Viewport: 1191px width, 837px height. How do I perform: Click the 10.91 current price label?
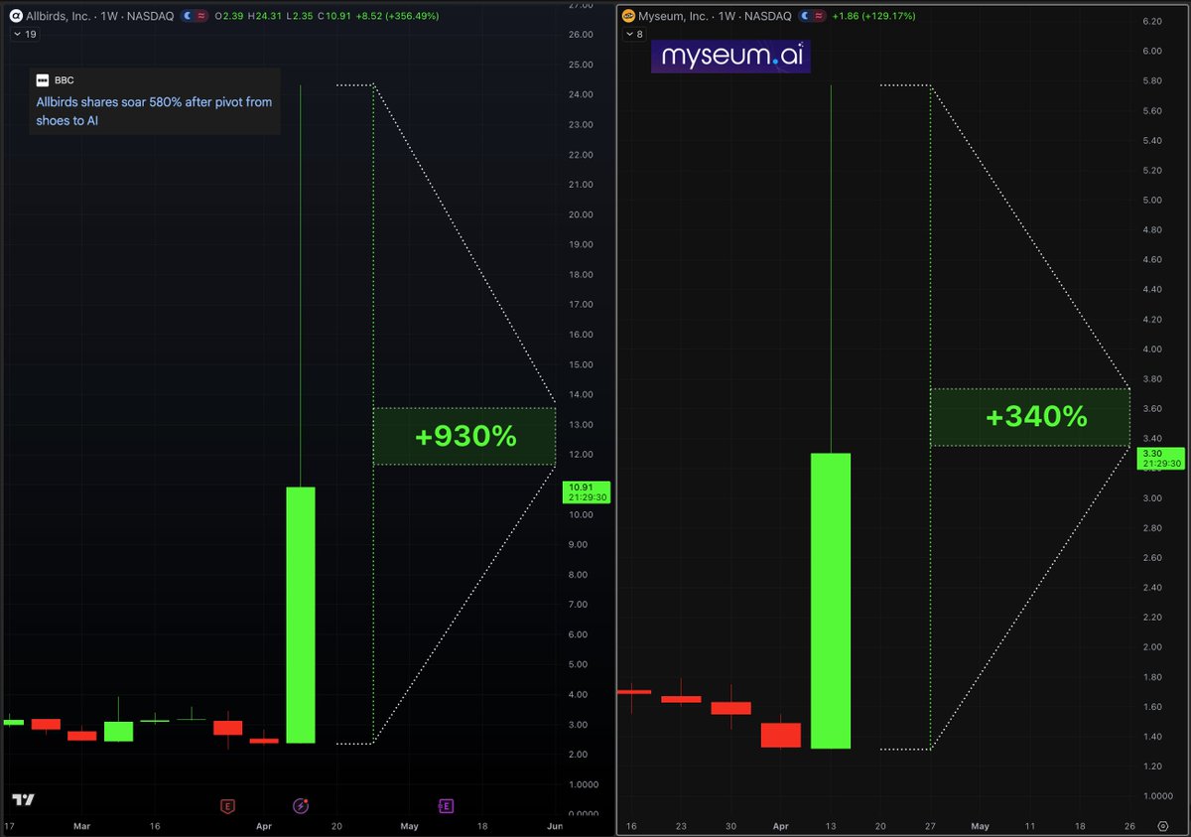[x=587, y=491]
